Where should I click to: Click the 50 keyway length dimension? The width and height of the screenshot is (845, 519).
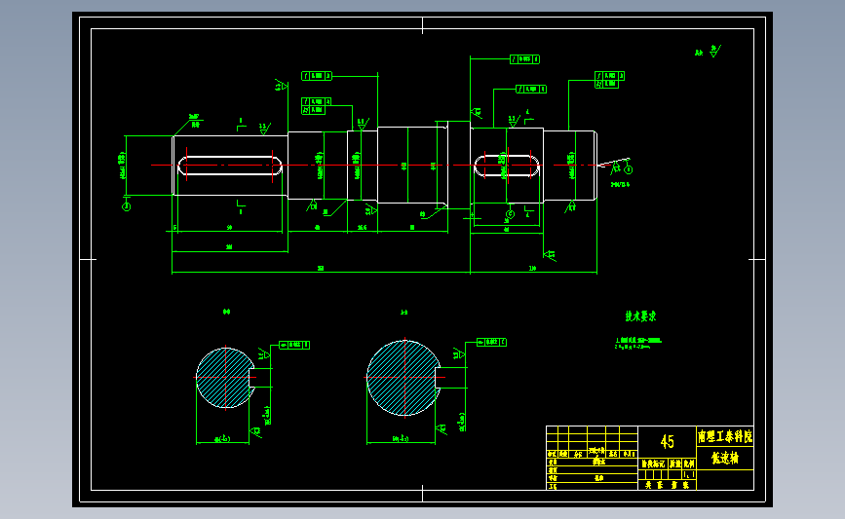[229, 228]
